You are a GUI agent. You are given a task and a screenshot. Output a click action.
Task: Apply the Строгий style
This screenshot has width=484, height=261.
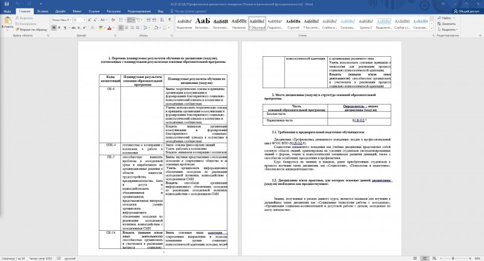(x=293, y=24)
